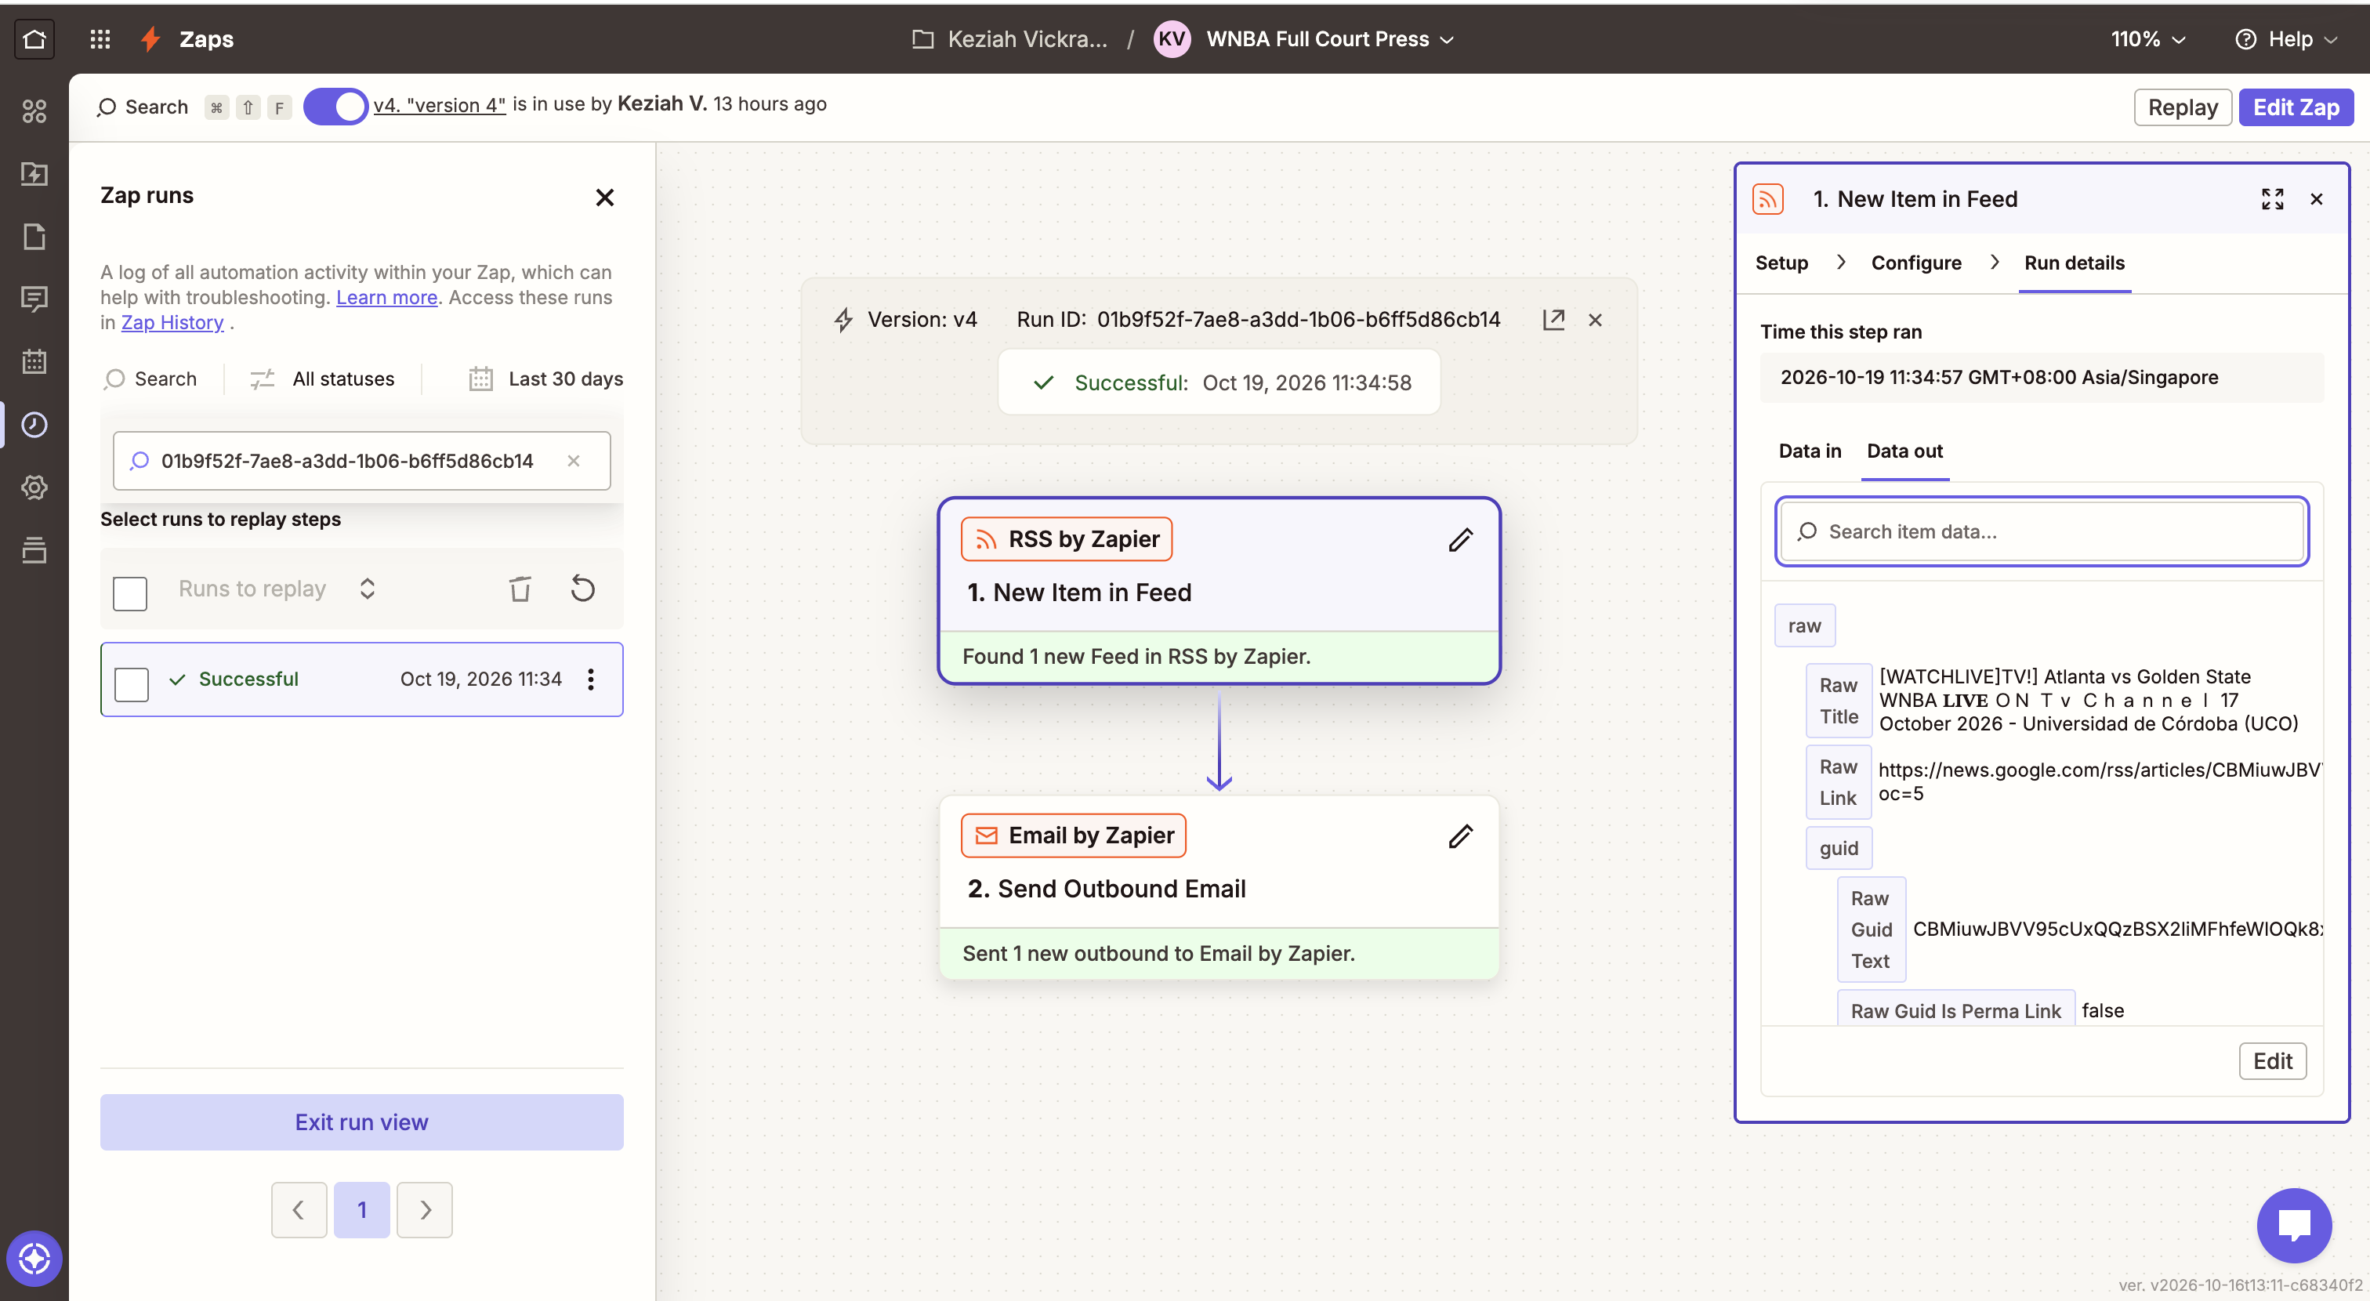The height and width of the screenshot is (1301, 2370).
Task: Open the versions stack icon in sidebar
Action: pyautogui.click(x=34, y=550)
